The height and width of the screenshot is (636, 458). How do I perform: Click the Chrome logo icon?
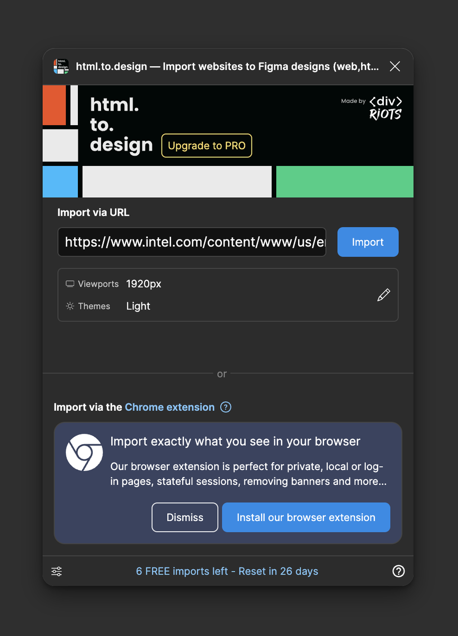coord(84,452)
